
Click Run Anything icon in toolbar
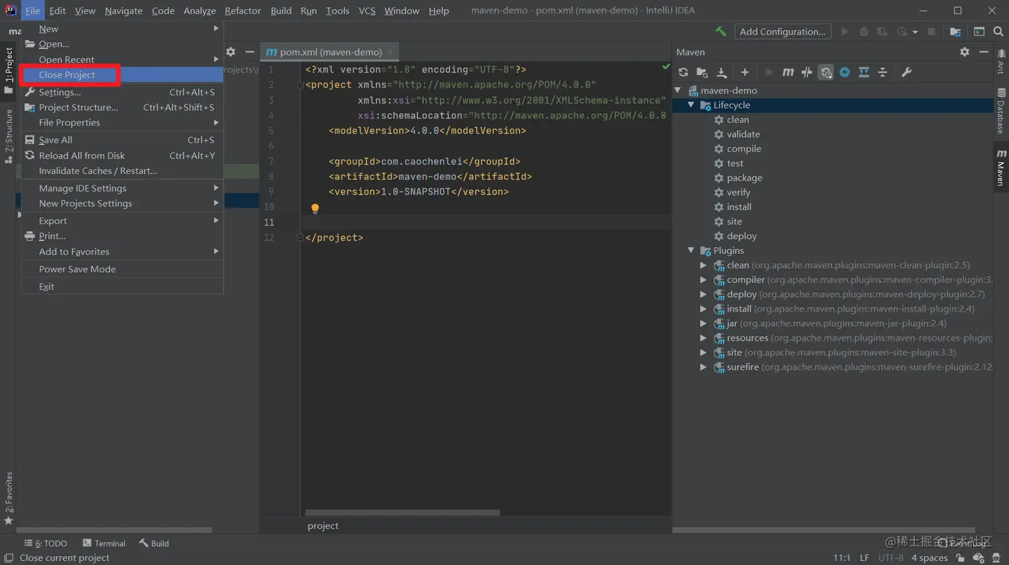point(979,31)
